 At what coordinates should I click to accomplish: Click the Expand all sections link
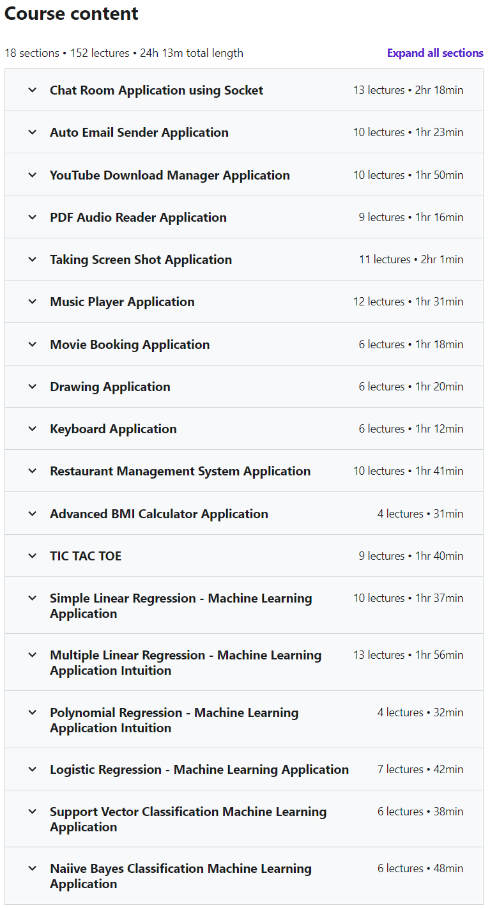(x=435, y=53)
